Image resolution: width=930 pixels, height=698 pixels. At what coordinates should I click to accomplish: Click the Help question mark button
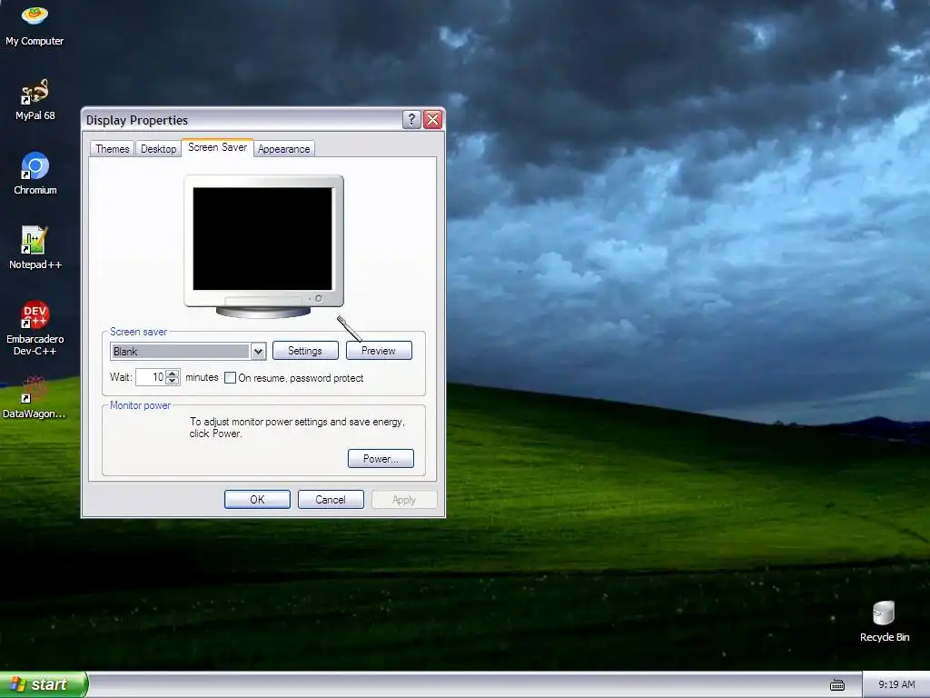(411, 119)
